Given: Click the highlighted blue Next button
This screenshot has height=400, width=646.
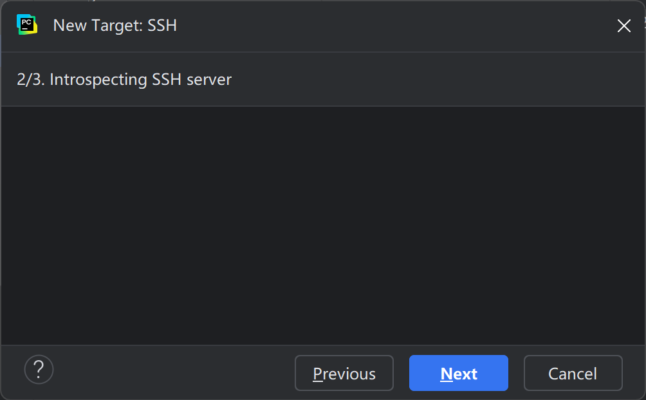Looking at the screenshot, I should (x=458, y=373).
